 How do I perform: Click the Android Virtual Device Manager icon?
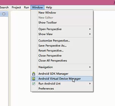[34, 79]
